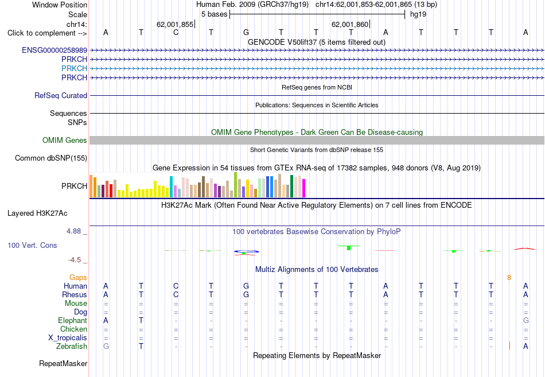Click GENCODE V50lift37 track title
The width and height of the screenshot is (545, 377).
click(x=316, y=42)
